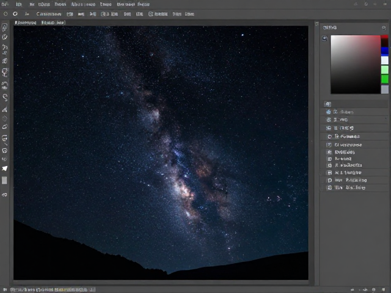Open the color panel's top-right corner menu icon
The image size is (391, 293).
coord(384,28)
